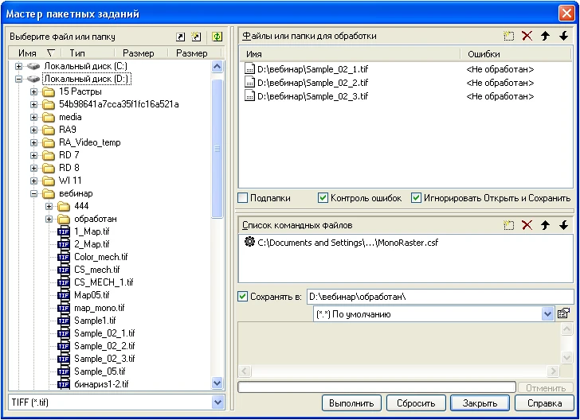
Task: Enable the Подпапки checkbox
Action: tap(243, 198)
